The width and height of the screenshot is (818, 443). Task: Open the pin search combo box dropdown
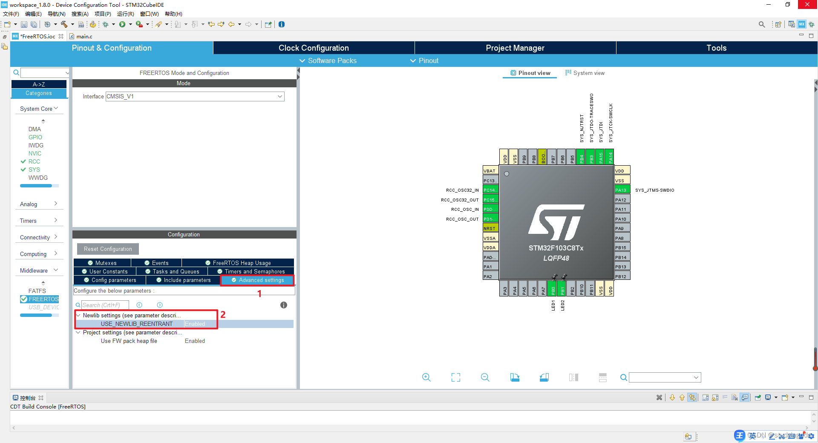coord(696,377)
